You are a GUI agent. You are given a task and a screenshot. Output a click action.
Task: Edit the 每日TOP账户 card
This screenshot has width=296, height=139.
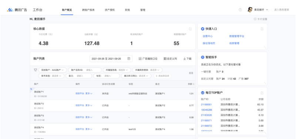pos(262,93)
